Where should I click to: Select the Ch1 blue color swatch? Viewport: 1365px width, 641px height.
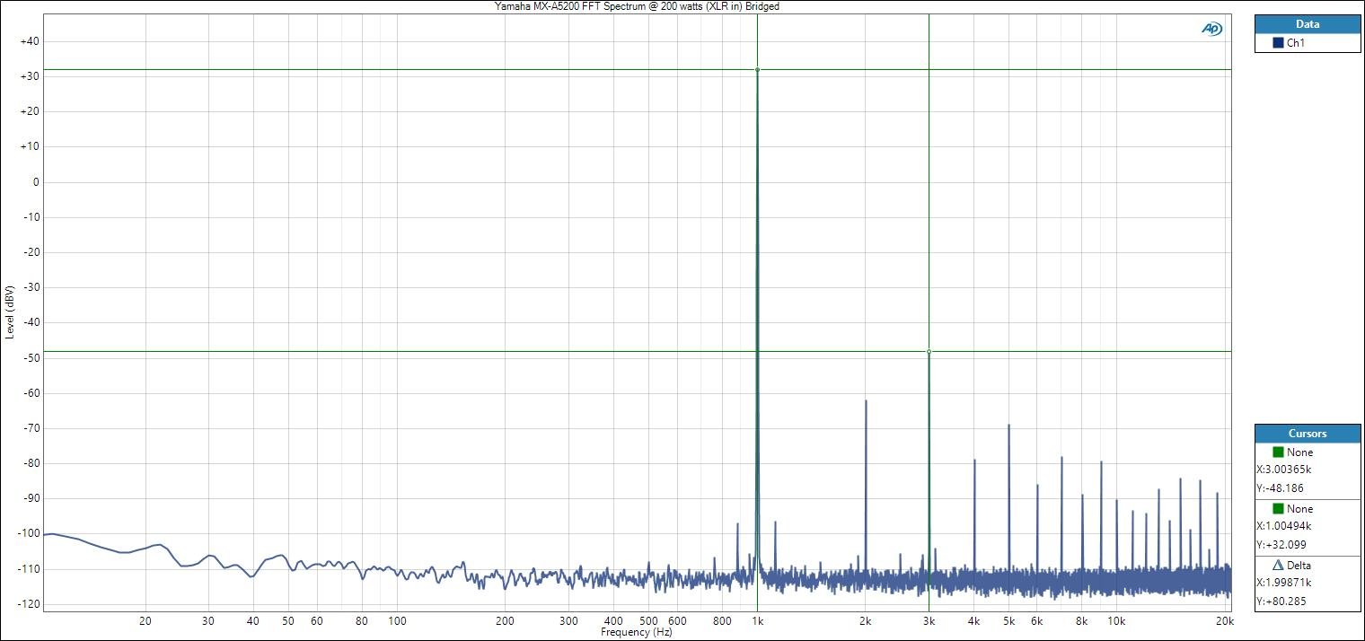tap(1278, 43)
